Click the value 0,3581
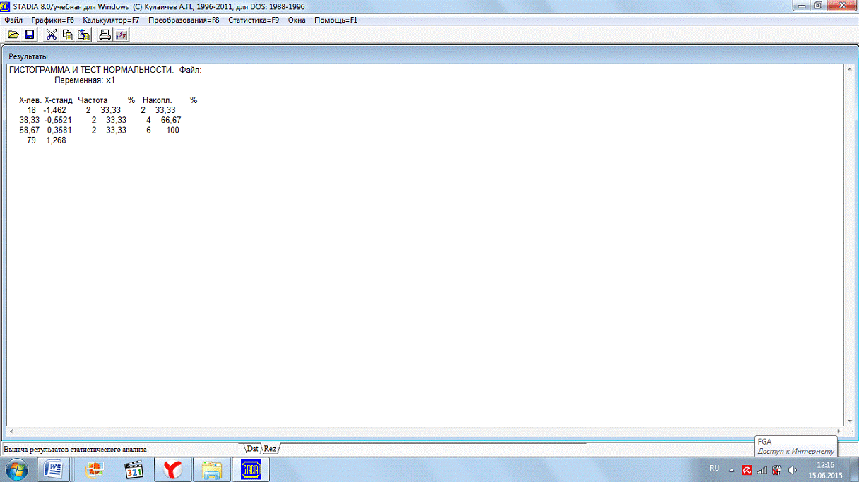 tap(59, 130)
